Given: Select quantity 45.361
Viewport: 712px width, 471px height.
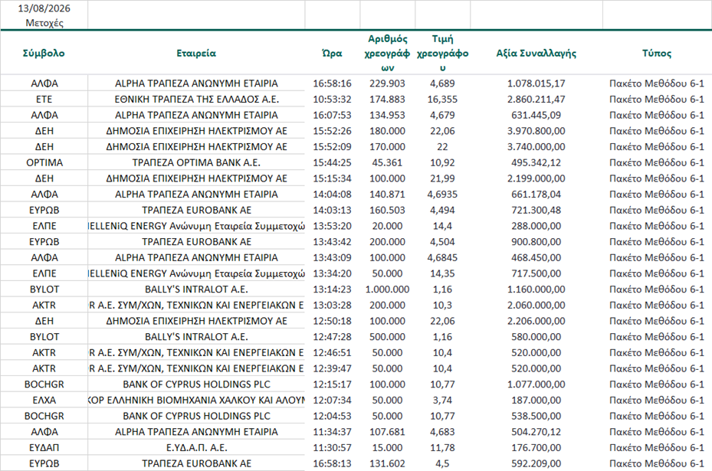Looking at the screenshot, I should pos(387,163).
